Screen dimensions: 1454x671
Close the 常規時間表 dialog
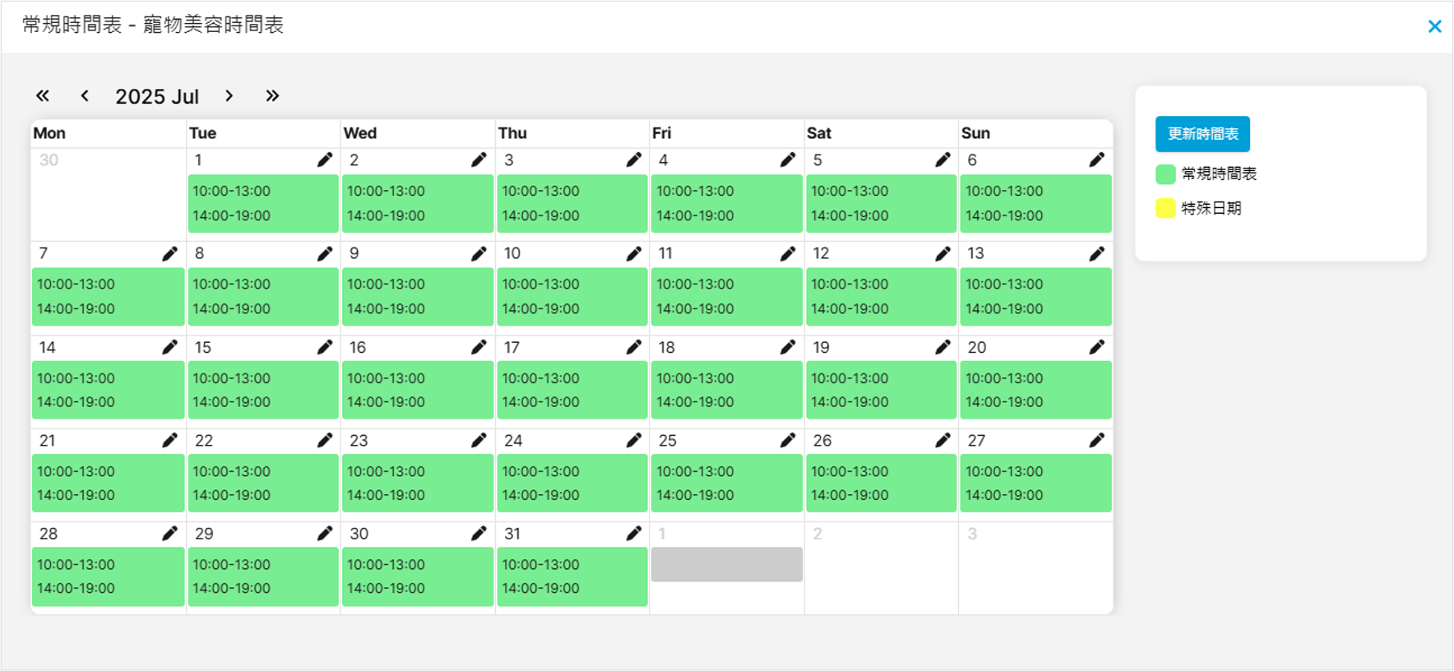pyautogui.click(x=1434, y=26)
